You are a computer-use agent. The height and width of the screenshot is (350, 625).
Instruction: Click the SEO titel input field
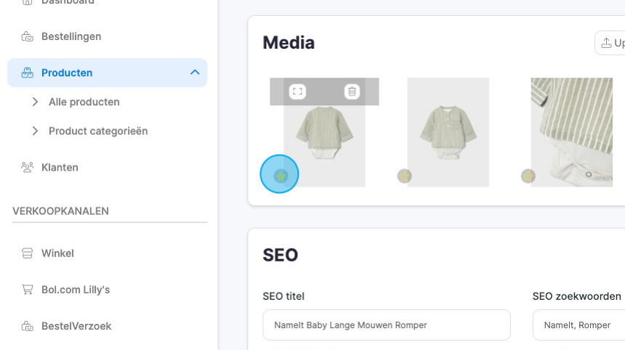[x=386, y=325]
